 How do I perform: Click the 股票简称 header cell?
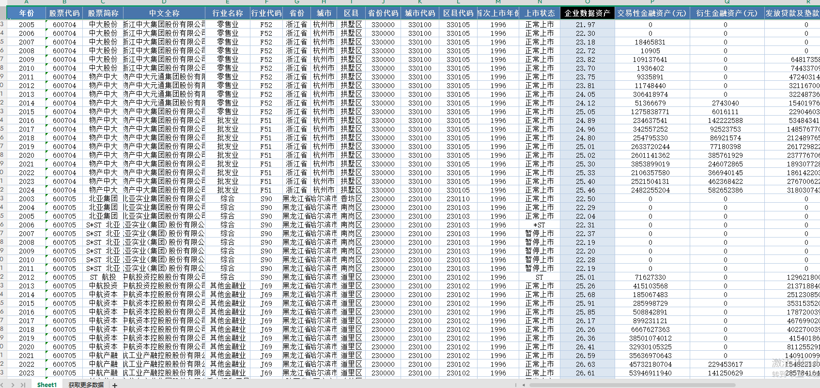(x=103, y=13)
